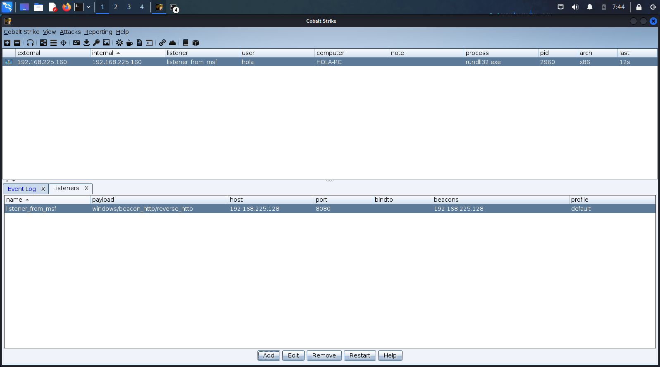Restart the selected listener
660x367 pixels.
point(360,355)
